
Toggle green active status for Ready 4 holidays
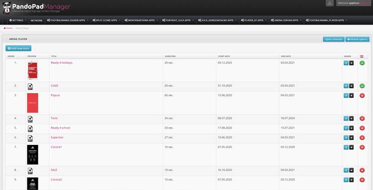pyautogui.click(x=362, y=63)
